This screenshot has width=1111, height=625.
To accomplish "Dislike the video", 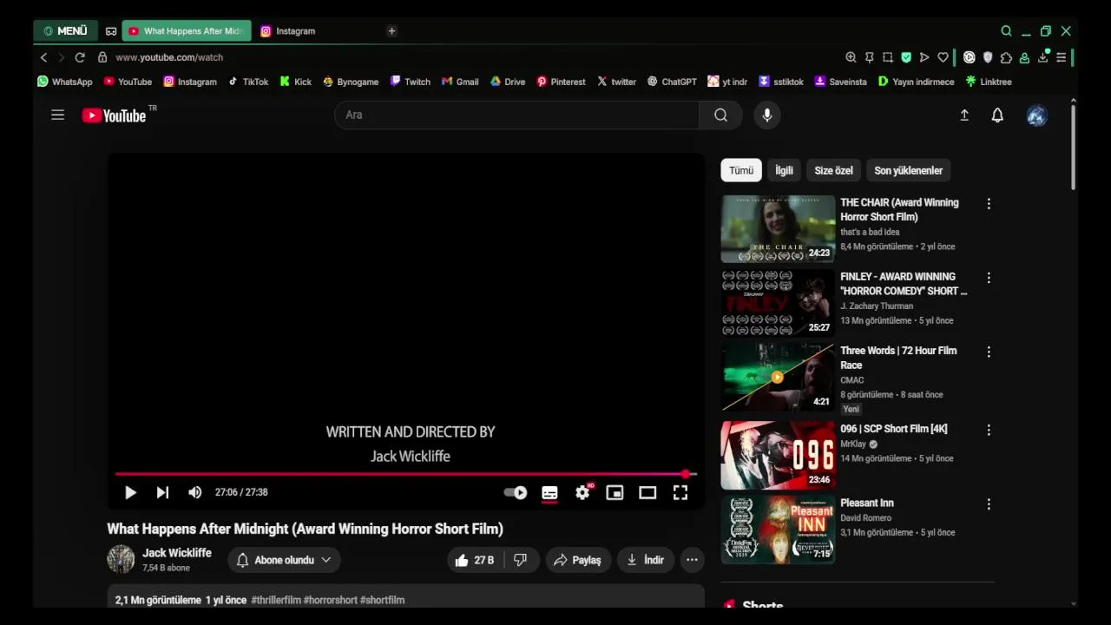I will pyautogui.click(x=521, y=560).
